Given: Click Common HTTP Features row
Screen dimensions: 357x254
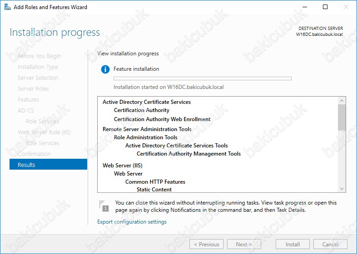Looking at the screenshot, I should 155,182.
